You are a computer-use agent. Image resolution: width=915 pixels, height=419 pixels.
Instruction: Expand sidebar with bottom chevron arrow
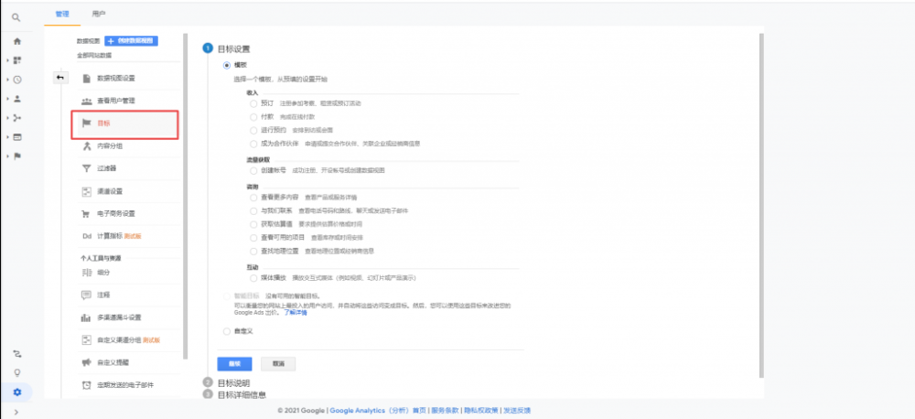[16, 412]
